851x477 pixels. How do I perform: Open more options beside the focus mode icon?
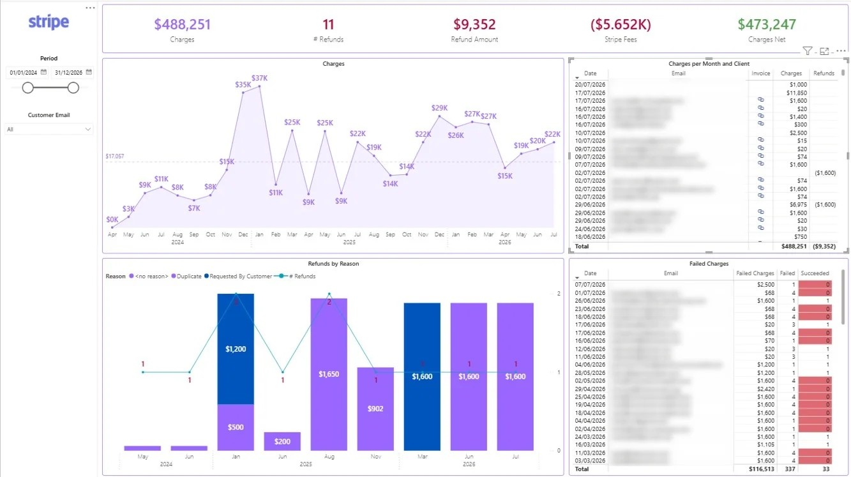pyautogui.click(x=841, y=51)
